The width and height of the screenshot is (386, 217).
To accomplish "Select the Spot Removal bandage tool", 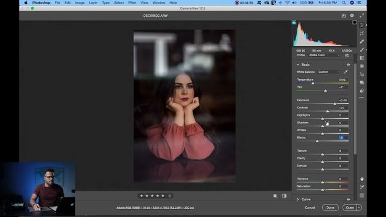I will (x=362, y=42).
